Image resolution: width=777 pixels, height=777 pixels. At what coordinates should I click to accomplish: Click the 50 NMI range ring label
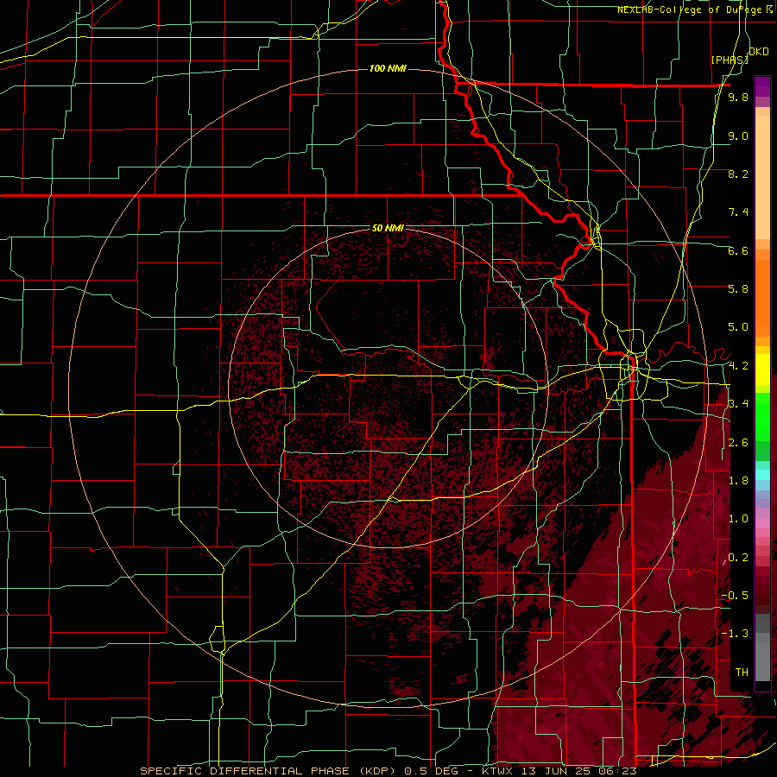point(388,229)
